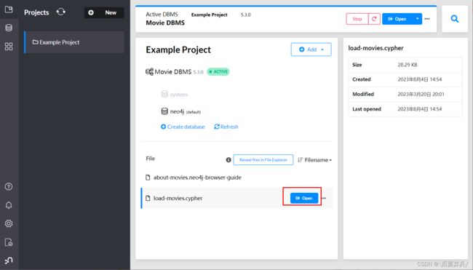The height and width of the screenshot is (270, 473).
Task: Open the Projects sidebar icon
Action: (9, 9)
